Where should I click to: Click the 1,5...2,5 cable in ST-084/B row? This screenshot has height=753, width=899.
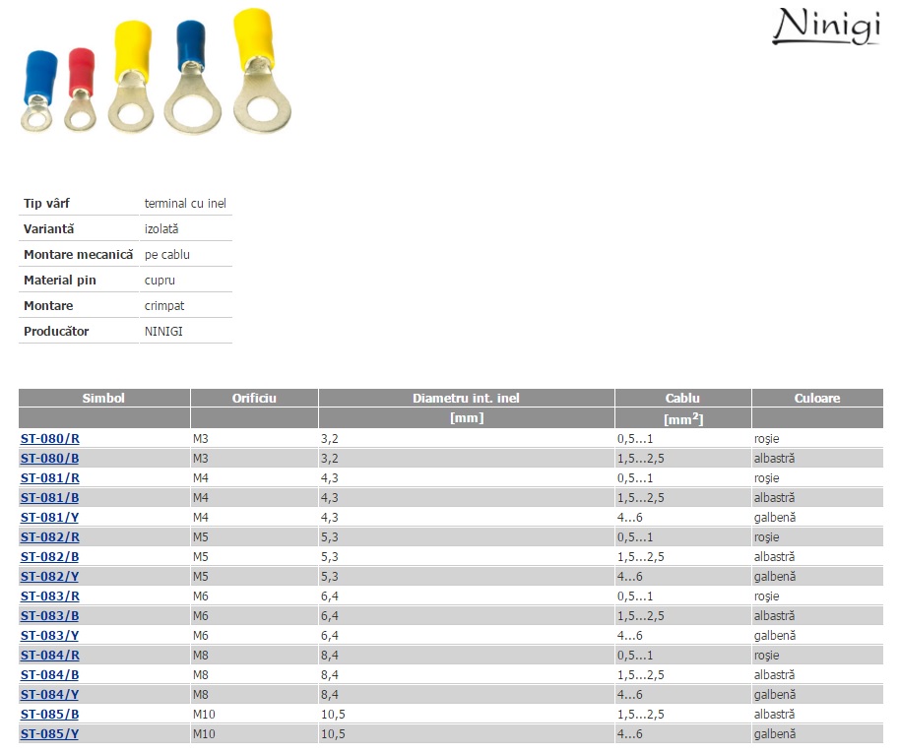[x=641, y=675]
